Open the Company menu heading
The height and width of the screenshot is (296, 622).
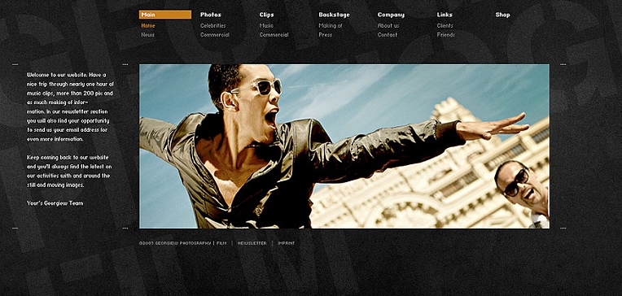[391, 15]
